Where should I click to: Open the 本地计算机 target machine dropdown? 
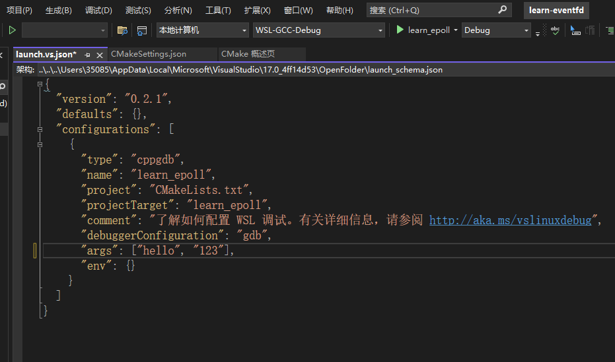(x=203, y=30)
